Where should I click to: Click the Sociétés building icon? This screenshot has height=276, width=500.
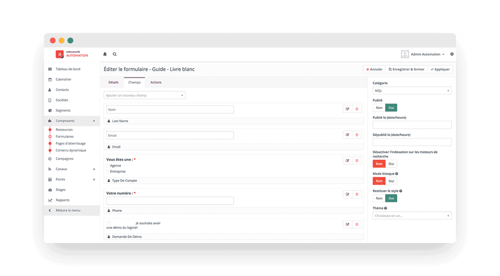point(50,100)
